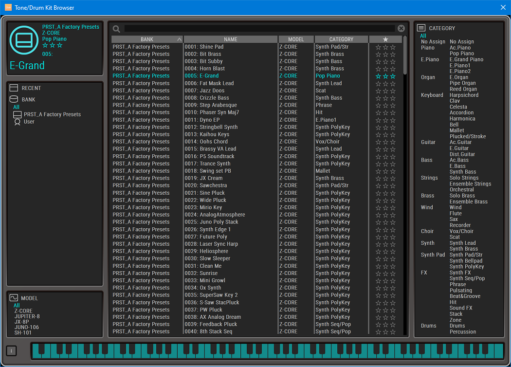Click the info 'i' button
Image resolution: width=511 pixels, height=367 pixels.
(x=11, y=351)
